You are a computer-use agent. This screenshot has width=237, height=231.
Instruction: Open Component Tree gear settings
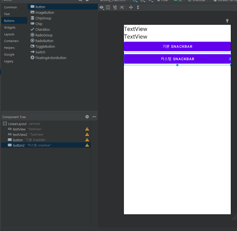tap(87, 117)
